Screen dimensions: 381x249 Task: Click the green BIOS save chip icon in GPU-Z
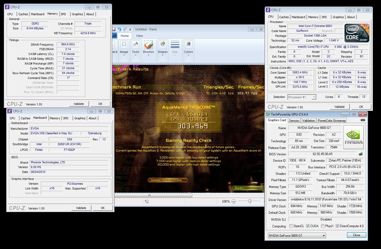click(x=361, y=154)
